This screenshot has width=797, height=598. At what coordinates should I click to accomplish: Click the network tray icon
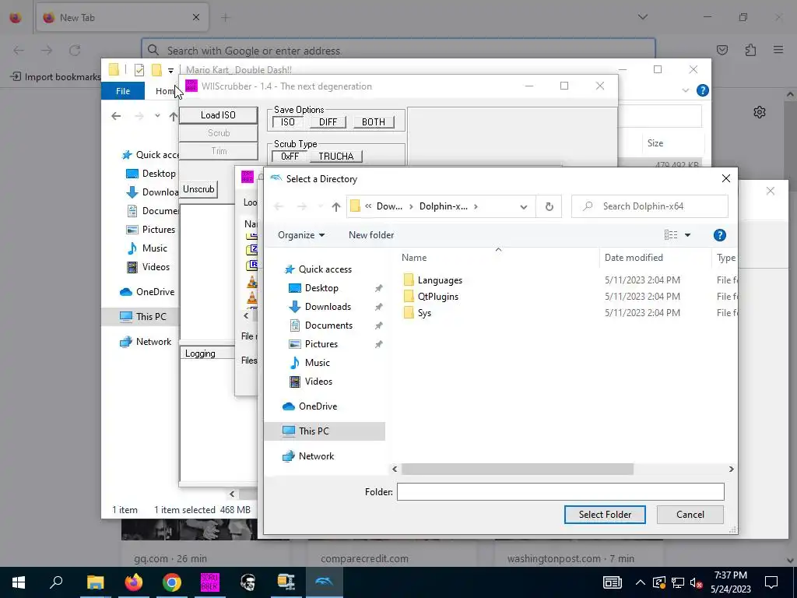pos(678,582)
